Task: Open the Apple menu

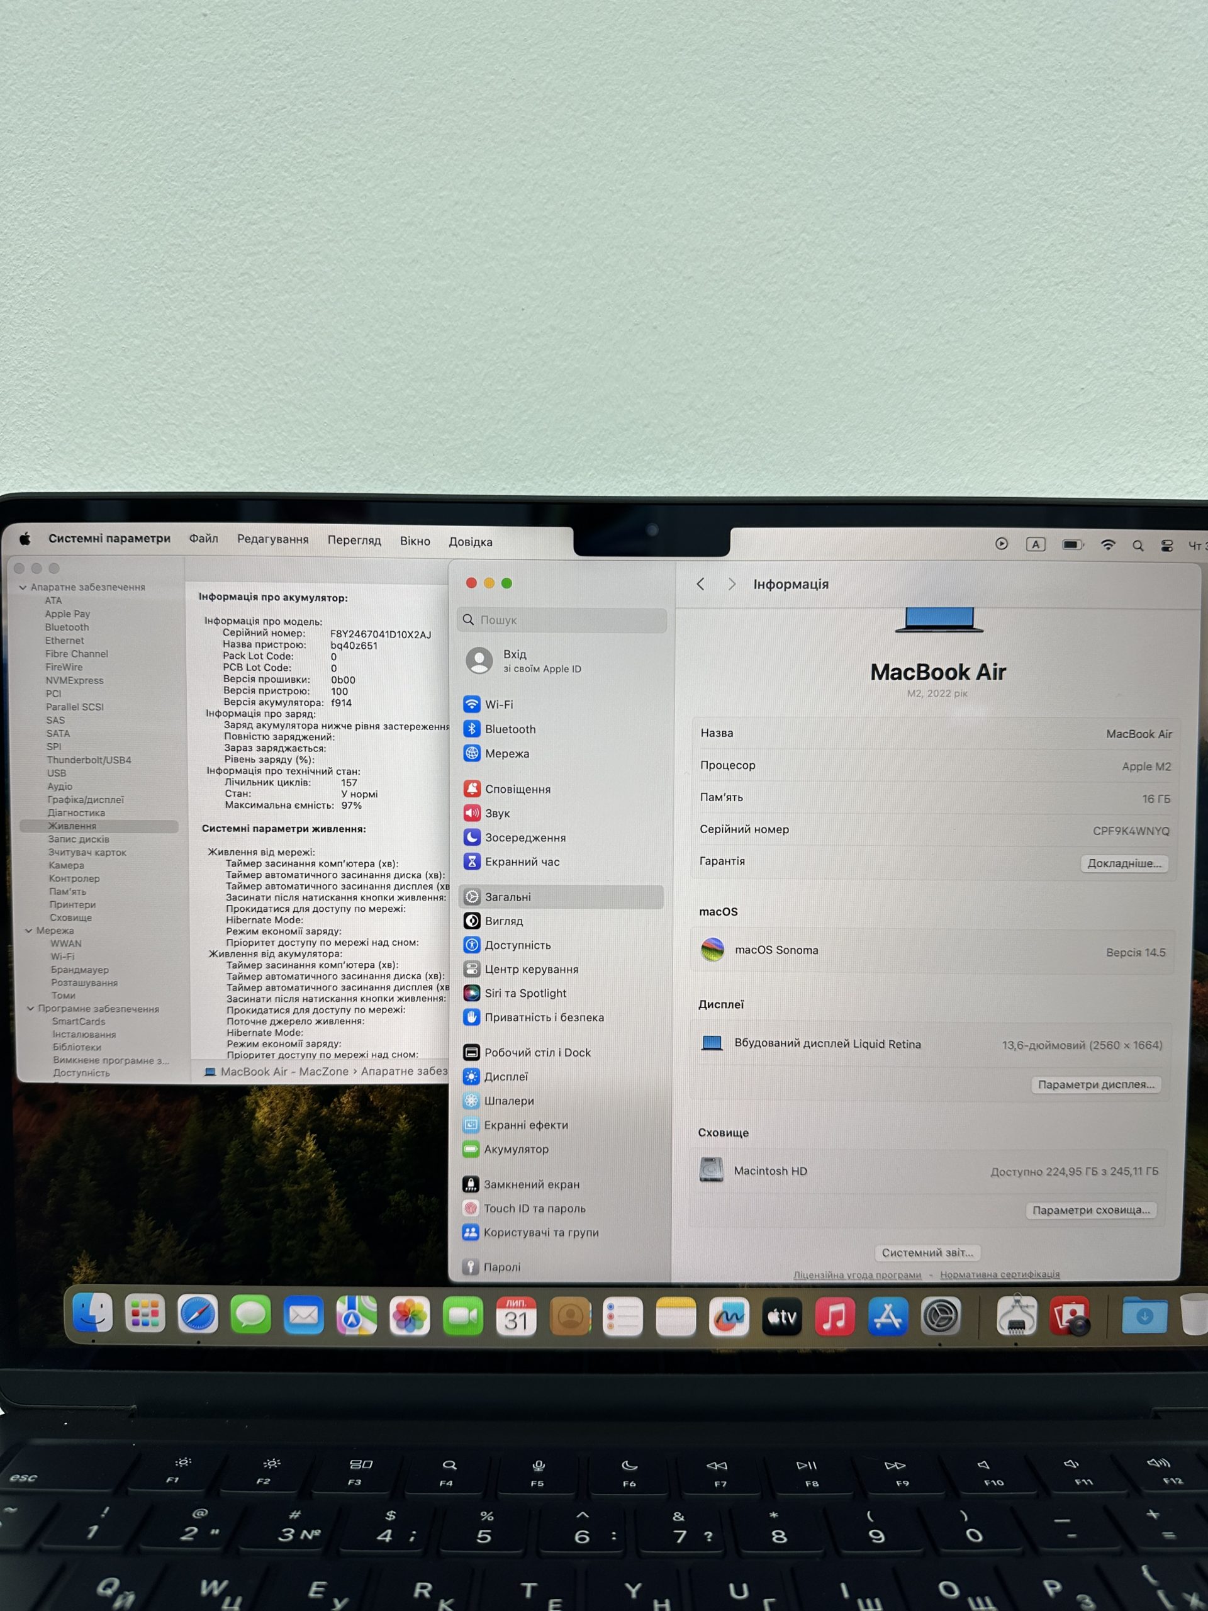Action: click(x=25, y=538)
